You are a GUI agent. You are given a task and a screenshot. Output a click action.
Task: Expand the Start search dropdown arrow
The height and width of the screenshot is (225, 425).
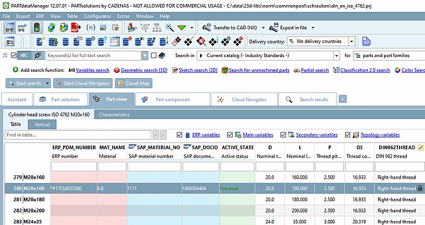tap(48, 83)
